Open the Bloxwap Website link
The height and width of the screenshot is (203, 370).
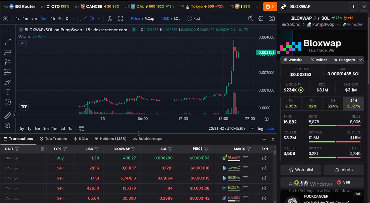293,60
